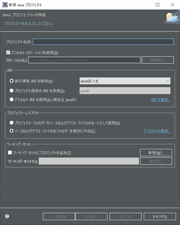Select プロジェクト・フォルダーをルートとして使用 option
180x225 pixels.
[11, 123]
